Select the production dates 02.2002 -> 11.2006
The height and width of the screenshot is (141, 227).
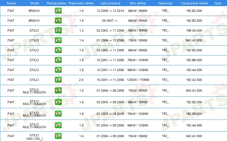click(x=110, y=30)
